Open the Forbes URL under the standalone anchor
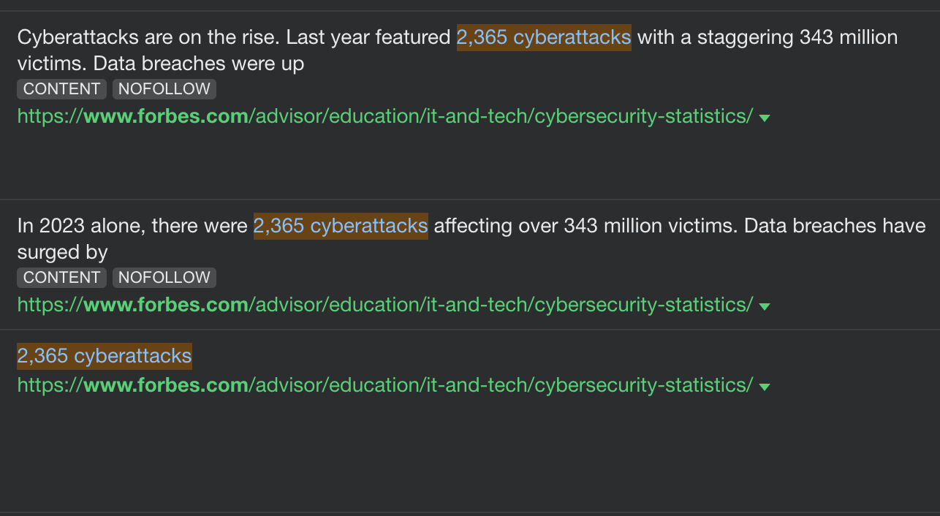The width and height of the screenshot is (940, 516). 385,385
